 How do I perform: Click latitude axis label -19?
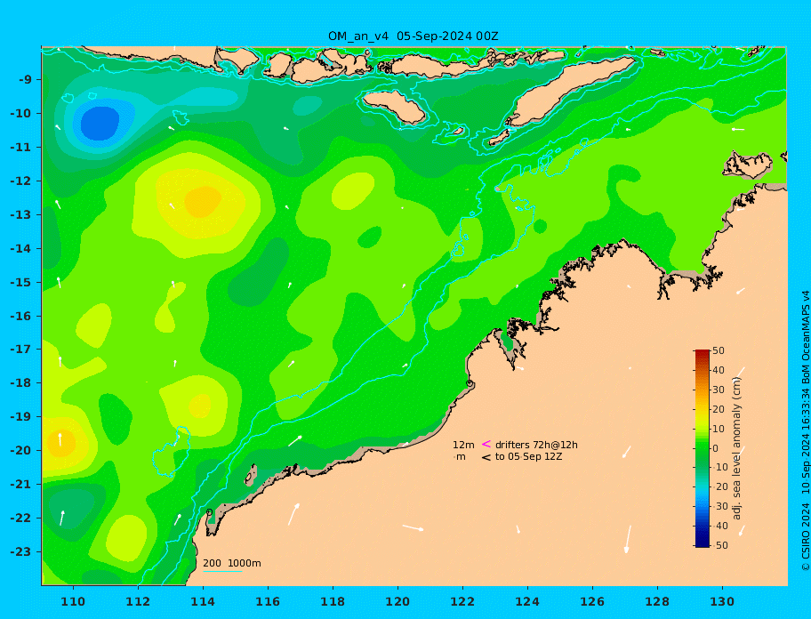[x=20, y=417]
